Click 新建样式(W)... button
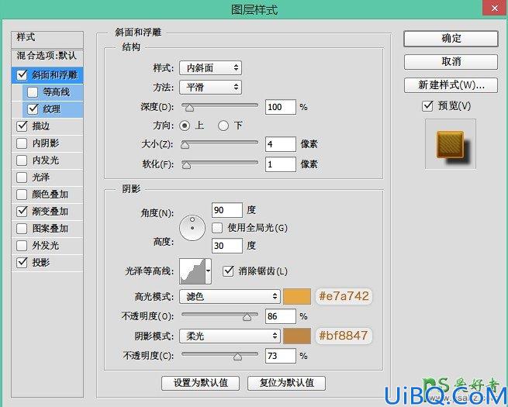The image size is (508, 407). point(451,85)
